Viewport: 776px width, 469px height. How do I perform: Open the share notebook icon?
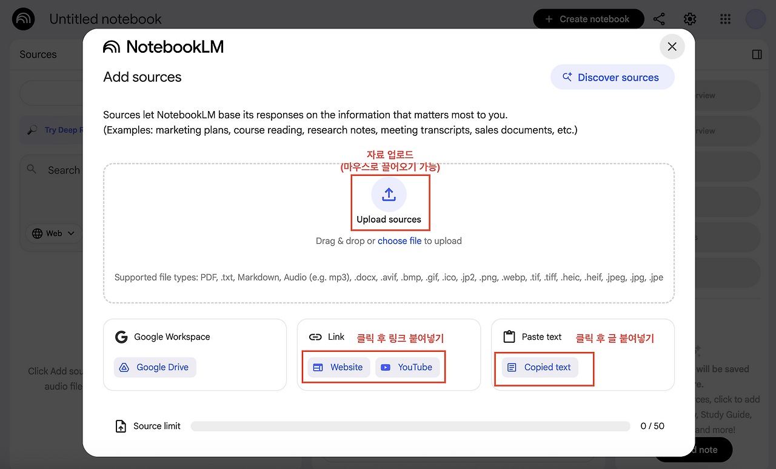click(x=659, y=19)
